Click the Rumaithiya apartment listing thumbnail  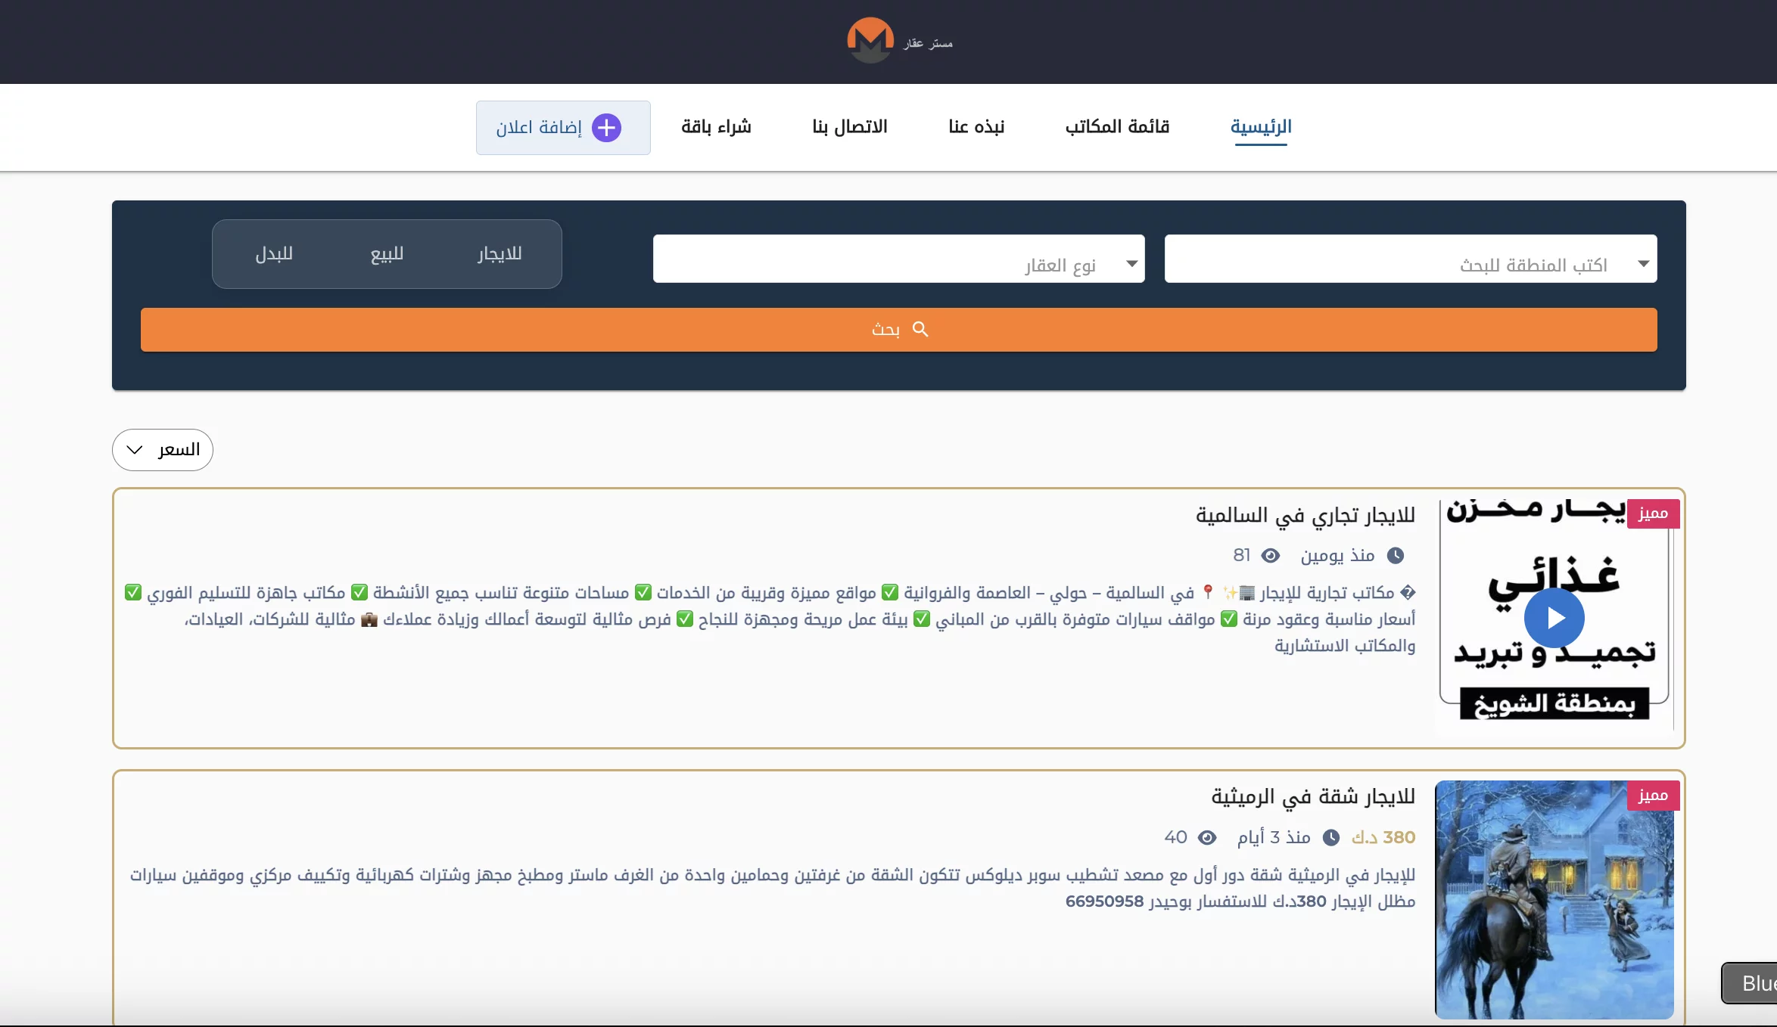tap(1554, 900)
